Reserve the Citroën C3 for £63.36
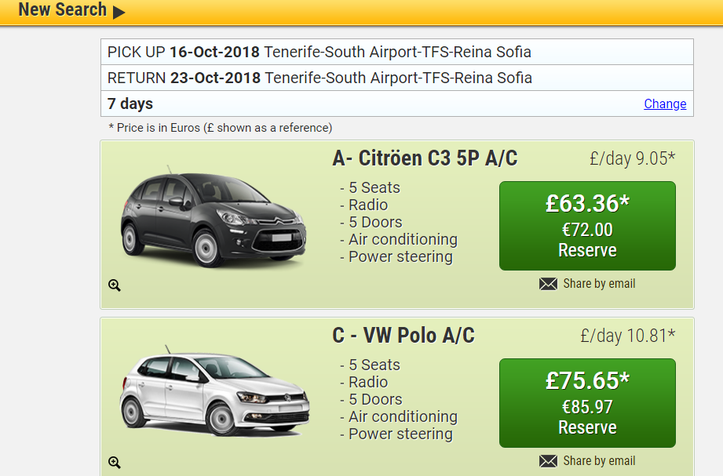The width and height of the screenshot is (723, 476). point(587,226)
